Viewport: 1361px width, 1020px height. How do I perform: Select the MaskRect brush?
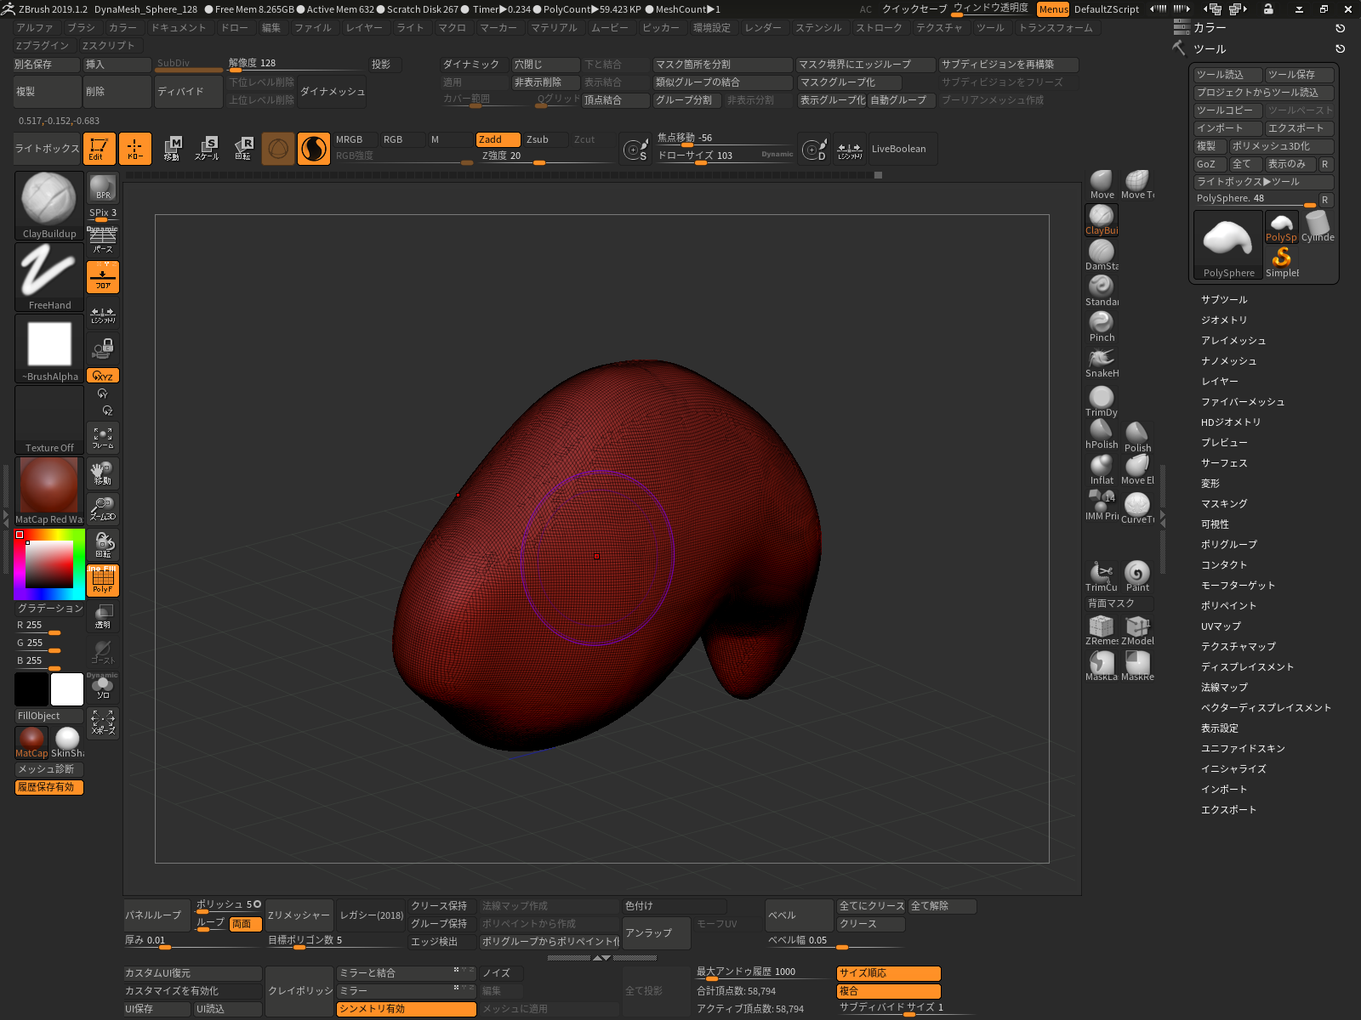pyautogui.click(x=1137, y=666)
